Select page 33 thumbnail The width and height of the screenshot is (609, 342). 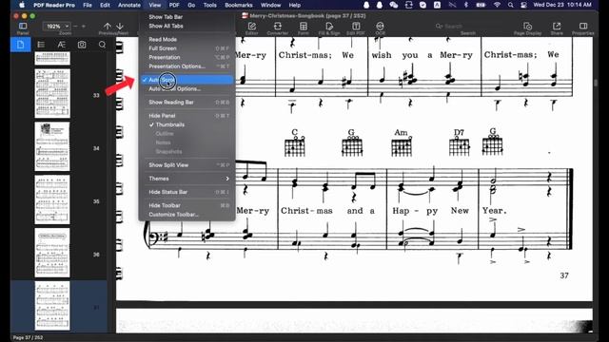click(x=52, y=93)
